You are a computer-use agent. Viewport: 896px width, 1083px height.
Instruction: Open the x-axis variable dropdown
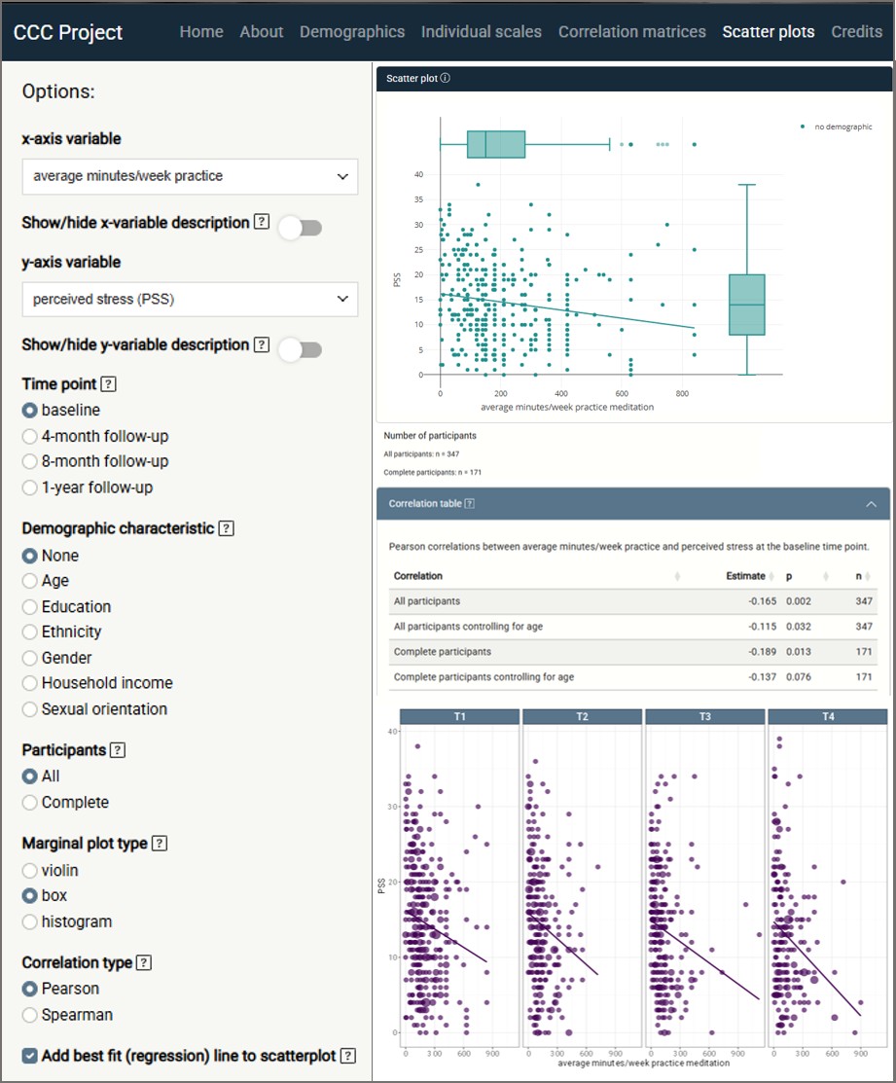190,176
